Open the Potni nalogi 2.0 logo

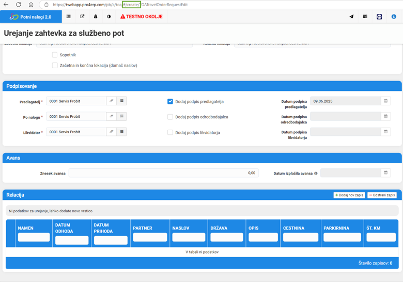point(31,17)
